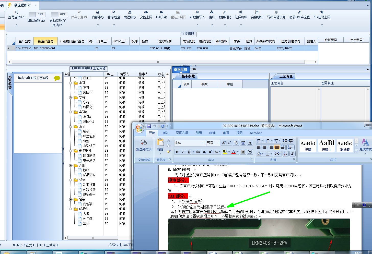Viewport: 372px width, 254px height.
Task: Apply red font color in Word
Action: click(234, 152)
